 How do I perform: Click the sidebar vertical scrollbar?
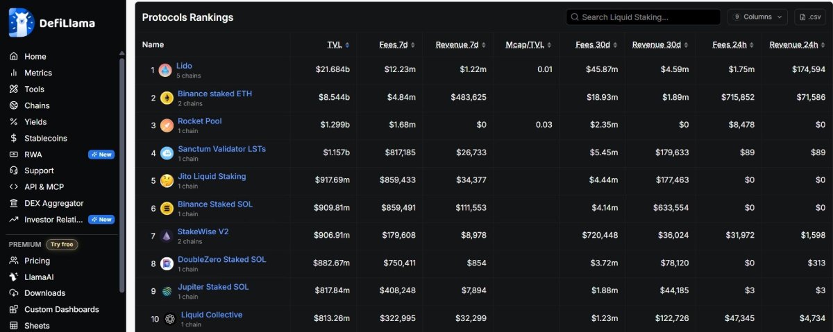click(x=122, y=173)
